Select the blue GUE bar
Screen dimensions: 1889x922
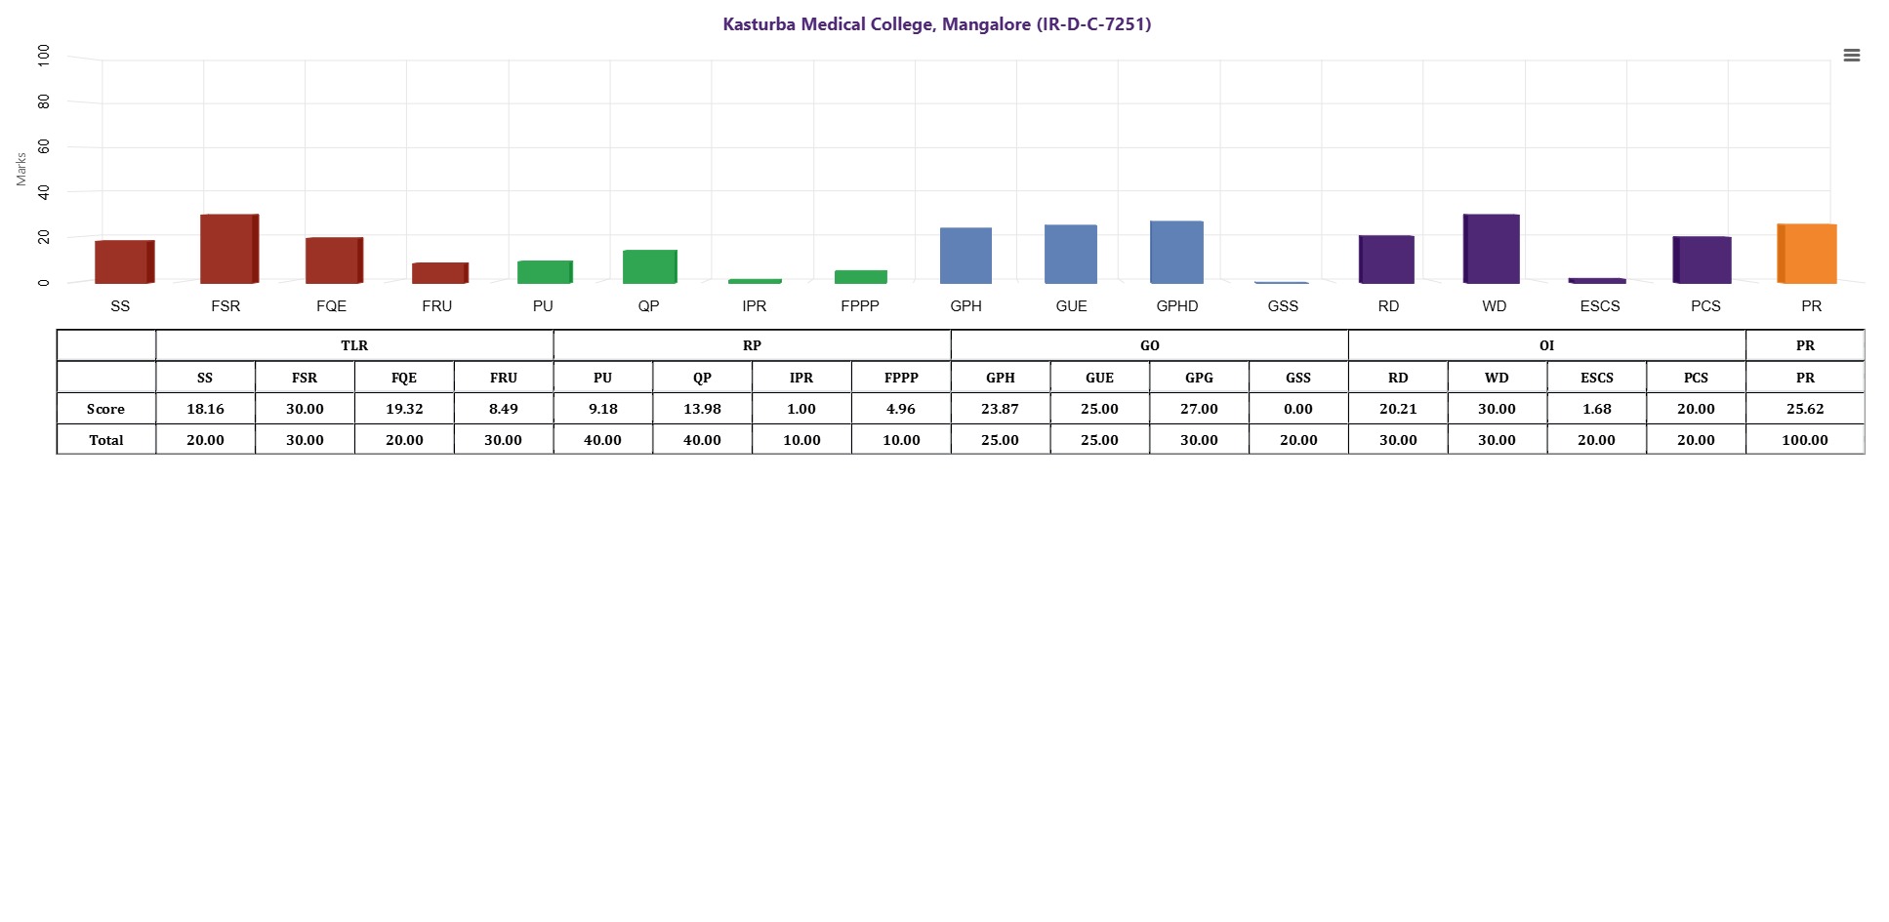(x=1071, y=254)
